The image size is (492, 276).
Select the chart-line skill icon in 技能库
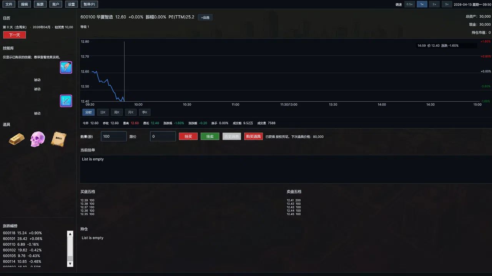(66, 101)
